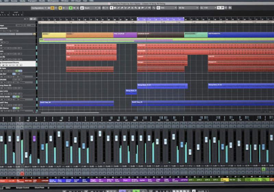This screenshot has height=192, width=274.
Task: Open the Workspaces menu
Action: pos(53,1)
